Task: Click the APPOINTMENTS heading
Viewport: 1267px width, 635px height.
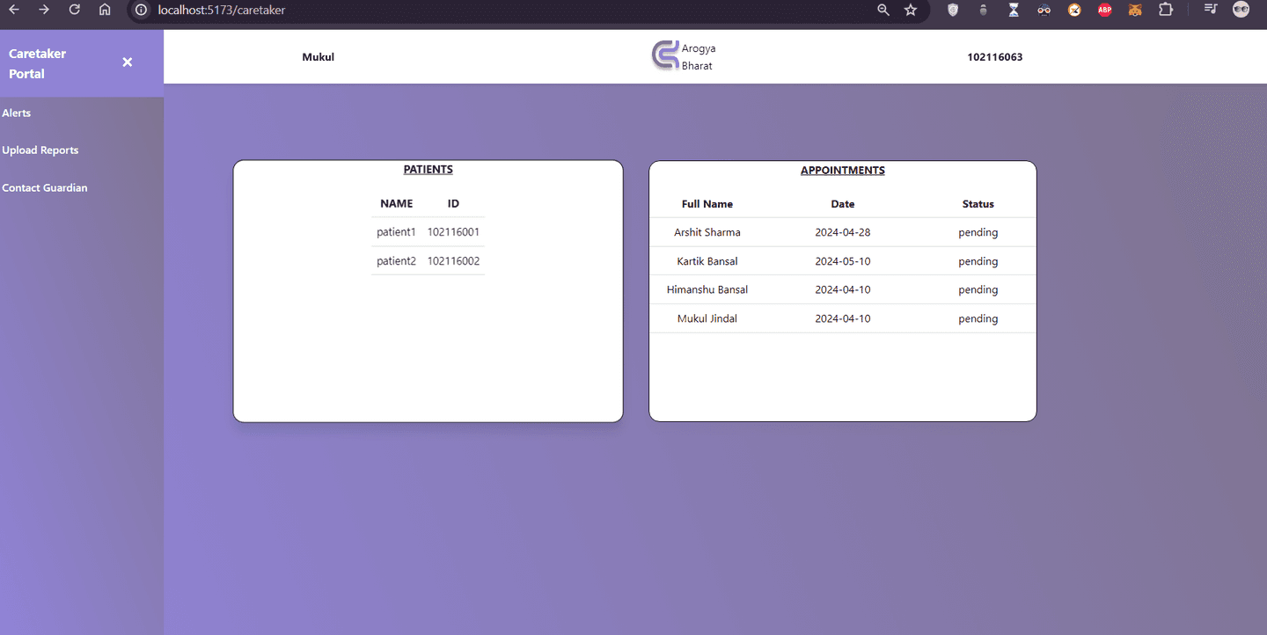Action: click(x=843, y=171)
